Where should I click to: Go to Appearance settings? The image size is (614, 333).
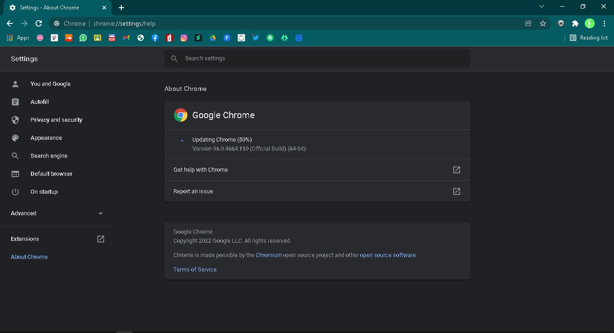46,138
